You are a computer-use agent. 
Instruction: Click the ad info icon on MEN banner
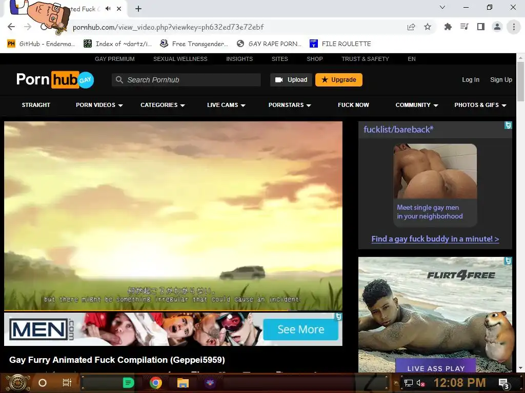pyautogui.click(x=338, y=316)
